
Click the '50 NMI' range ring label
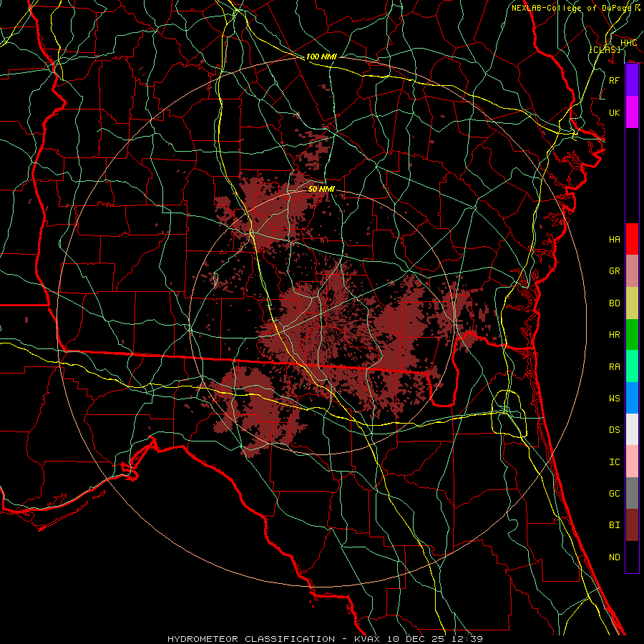(x=321, y=189)
